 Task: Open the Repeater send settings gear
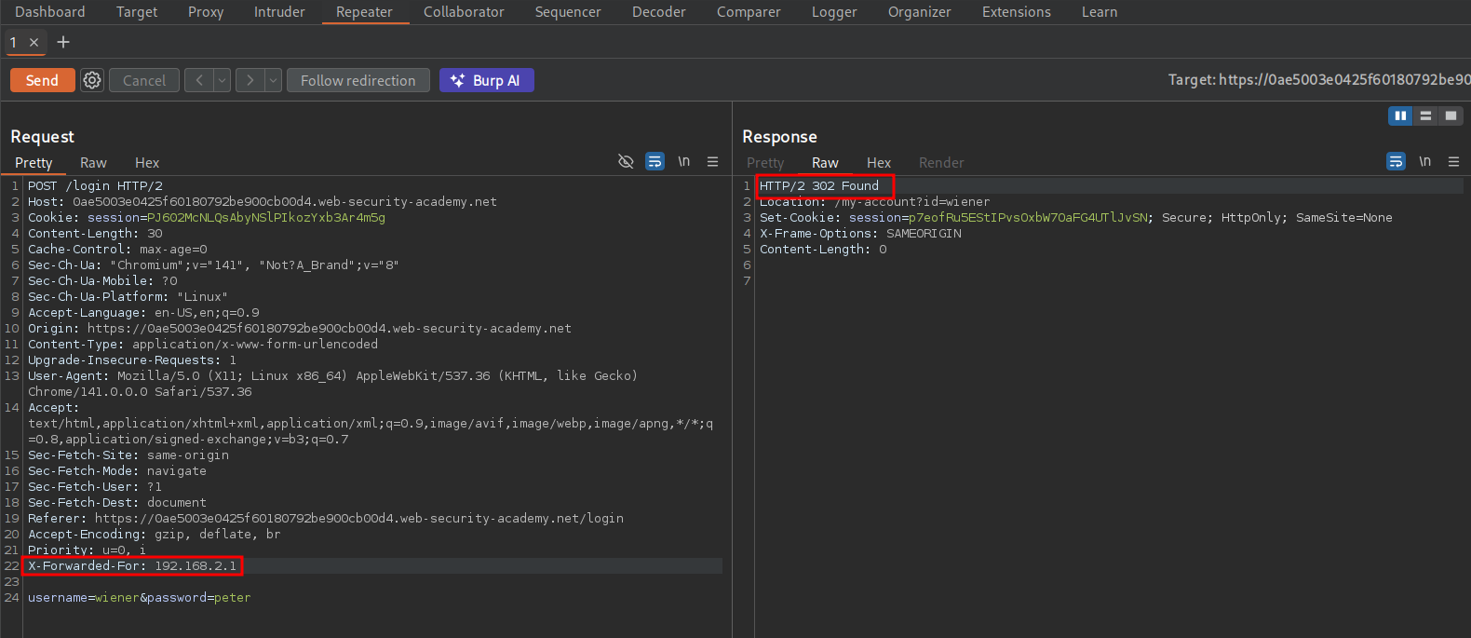pos(92,81)
